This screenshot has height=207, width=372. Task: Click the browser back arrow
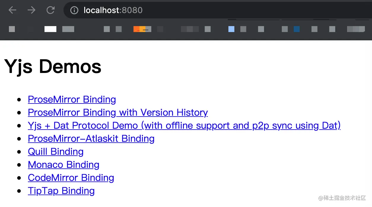point(12,10)
